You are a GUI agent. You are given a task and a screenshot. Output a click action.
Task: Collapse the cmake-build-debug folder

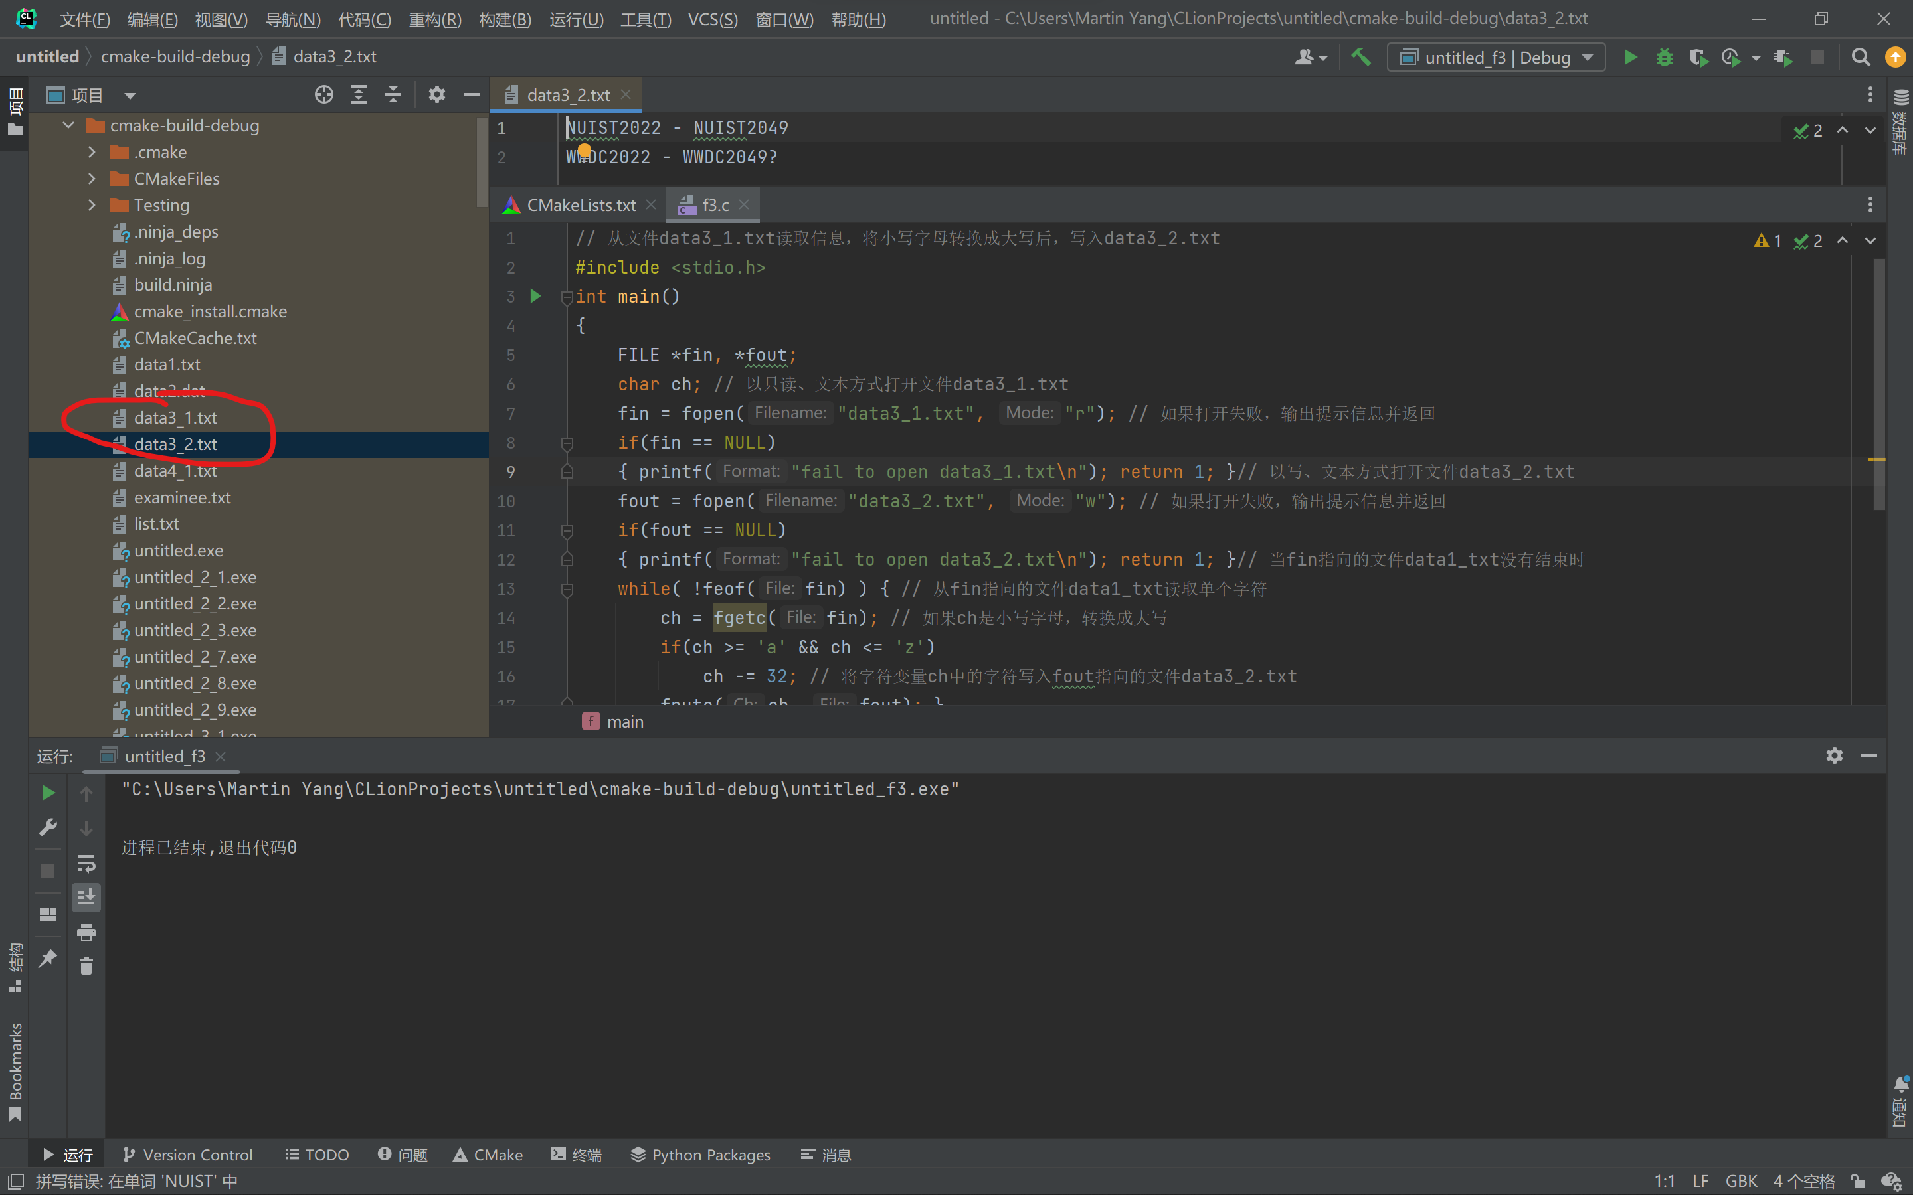click(x=69, y=125)
